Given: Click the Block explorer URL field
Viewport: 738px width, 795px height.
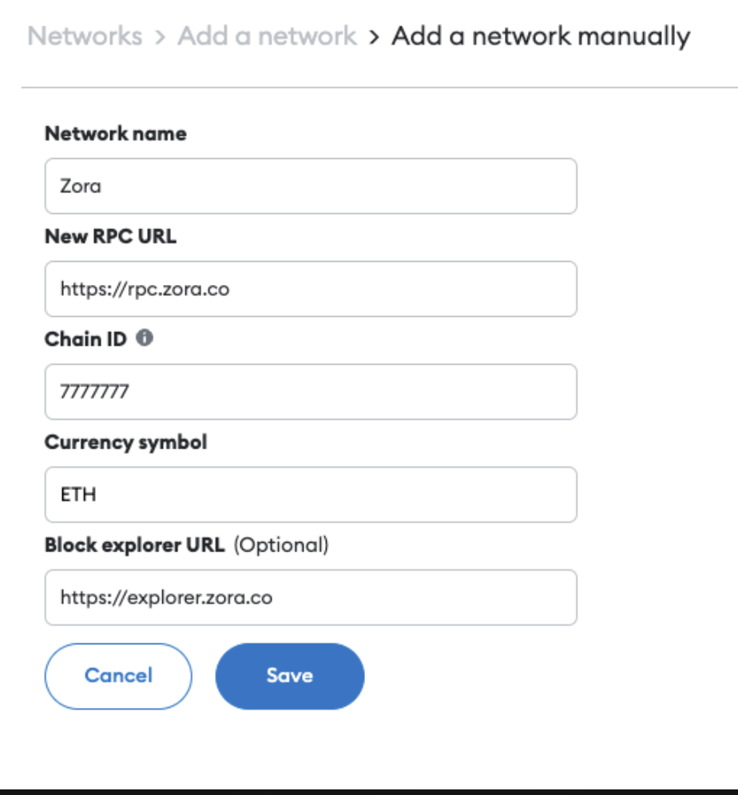Looking at the screenshot, I should point(311,597).
